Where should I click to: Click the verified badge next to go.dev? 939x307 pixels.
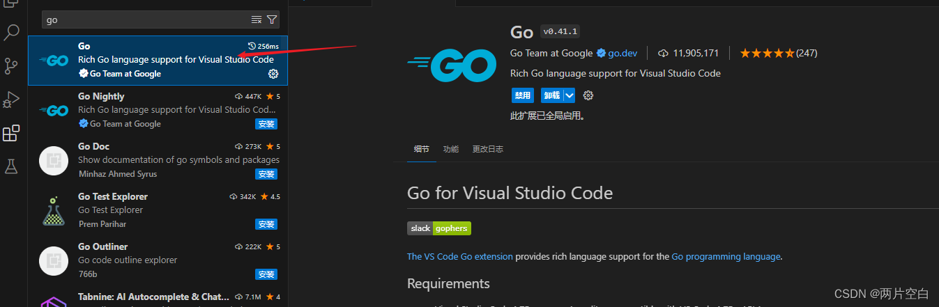[601, 53]
